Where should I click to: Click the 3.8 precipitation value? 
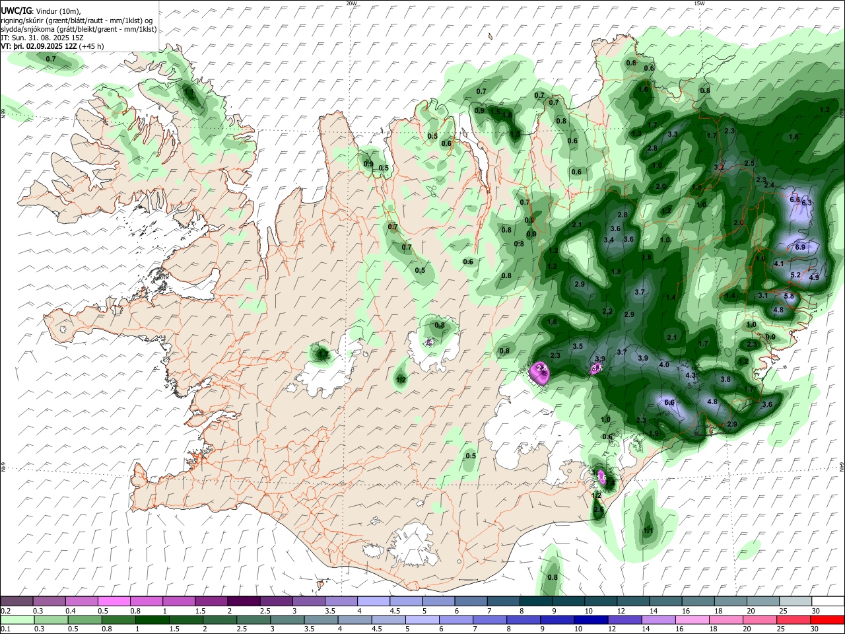point(726,380)
